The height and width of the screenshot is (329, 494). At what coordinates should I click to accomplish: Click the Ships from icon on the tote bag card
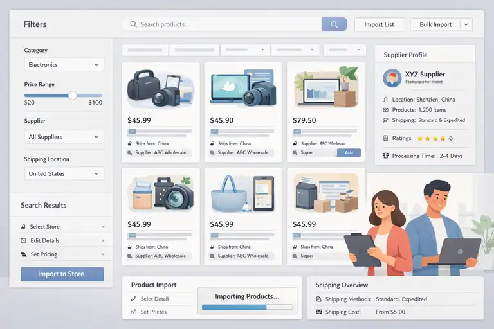[x=212, y=247]
